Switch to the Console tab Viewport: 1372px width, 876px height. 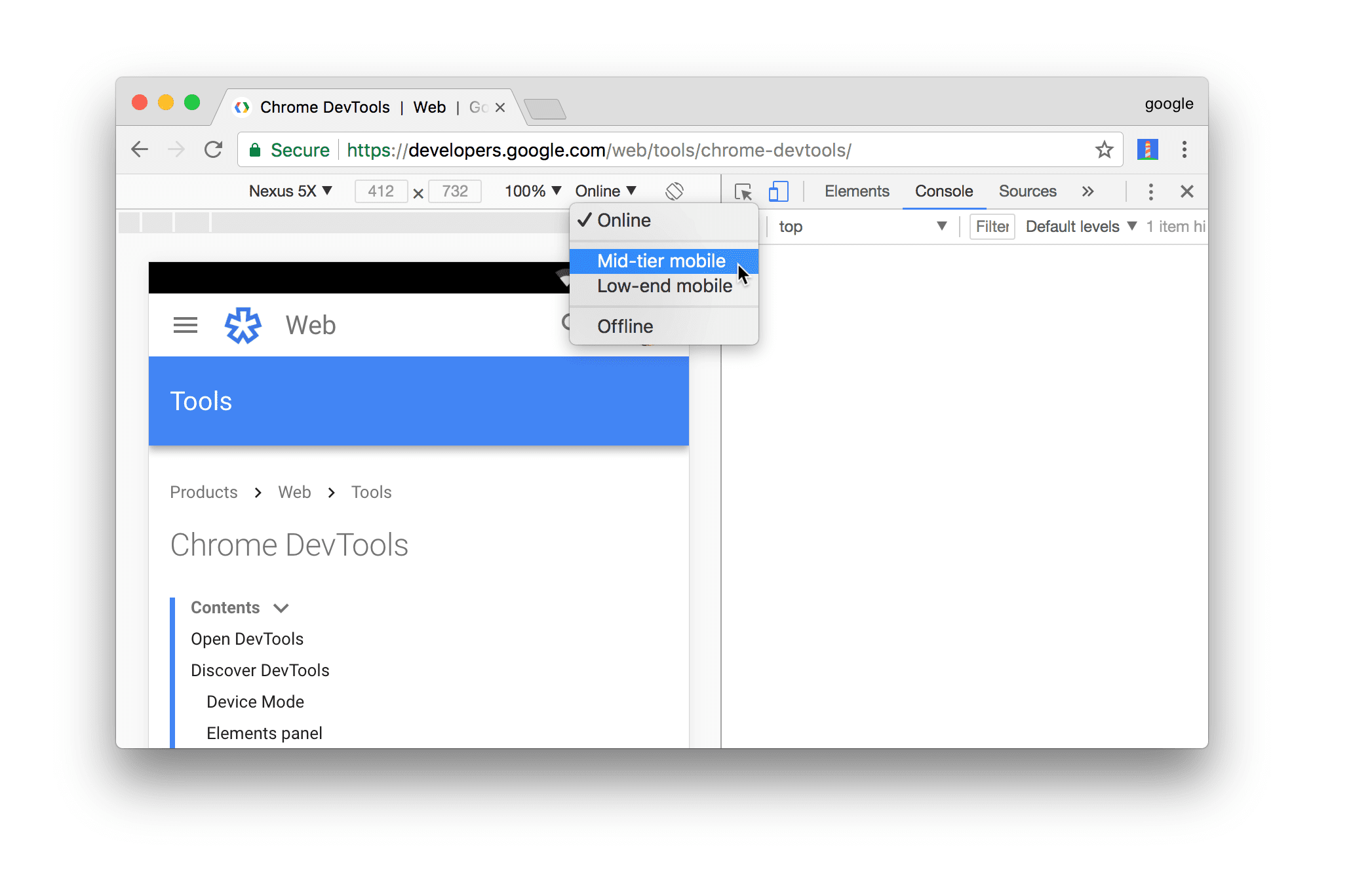(x=943, y=191)
